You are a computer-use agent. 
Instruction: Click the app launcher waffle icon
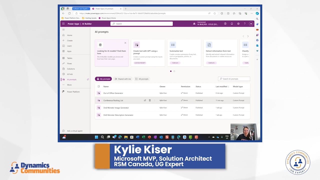coord(63,24)
